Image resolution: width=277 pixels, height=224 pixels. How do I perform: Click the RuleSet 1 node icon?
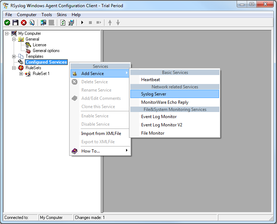coord(28,74)
